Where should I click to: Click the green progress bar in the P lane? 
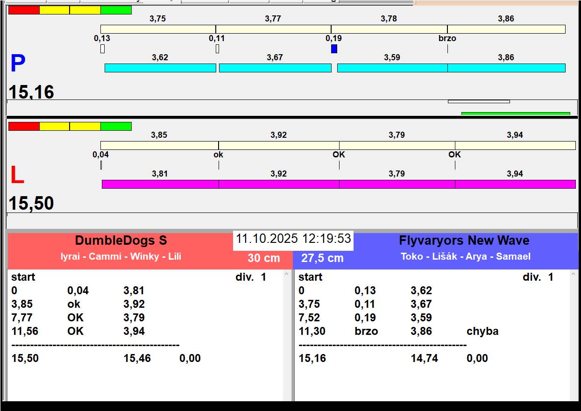[x=516, y=113]
